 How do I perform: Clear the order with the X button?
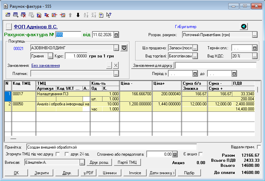pyautogui.click(x=116, y=66)
